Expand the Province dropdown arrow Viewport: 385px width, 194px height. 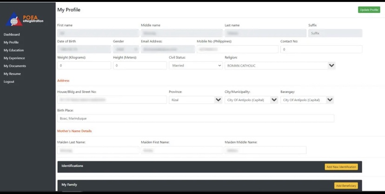click(218, 100)
